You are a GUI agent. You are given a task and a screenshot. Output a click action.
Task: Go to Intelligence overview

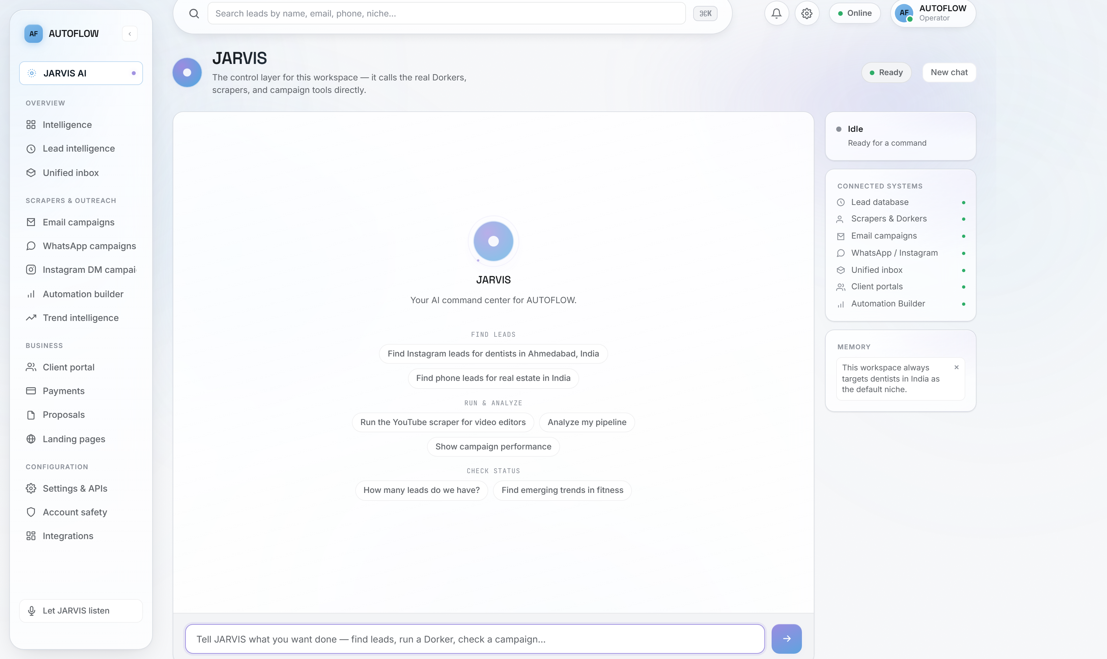pos(81,125)
